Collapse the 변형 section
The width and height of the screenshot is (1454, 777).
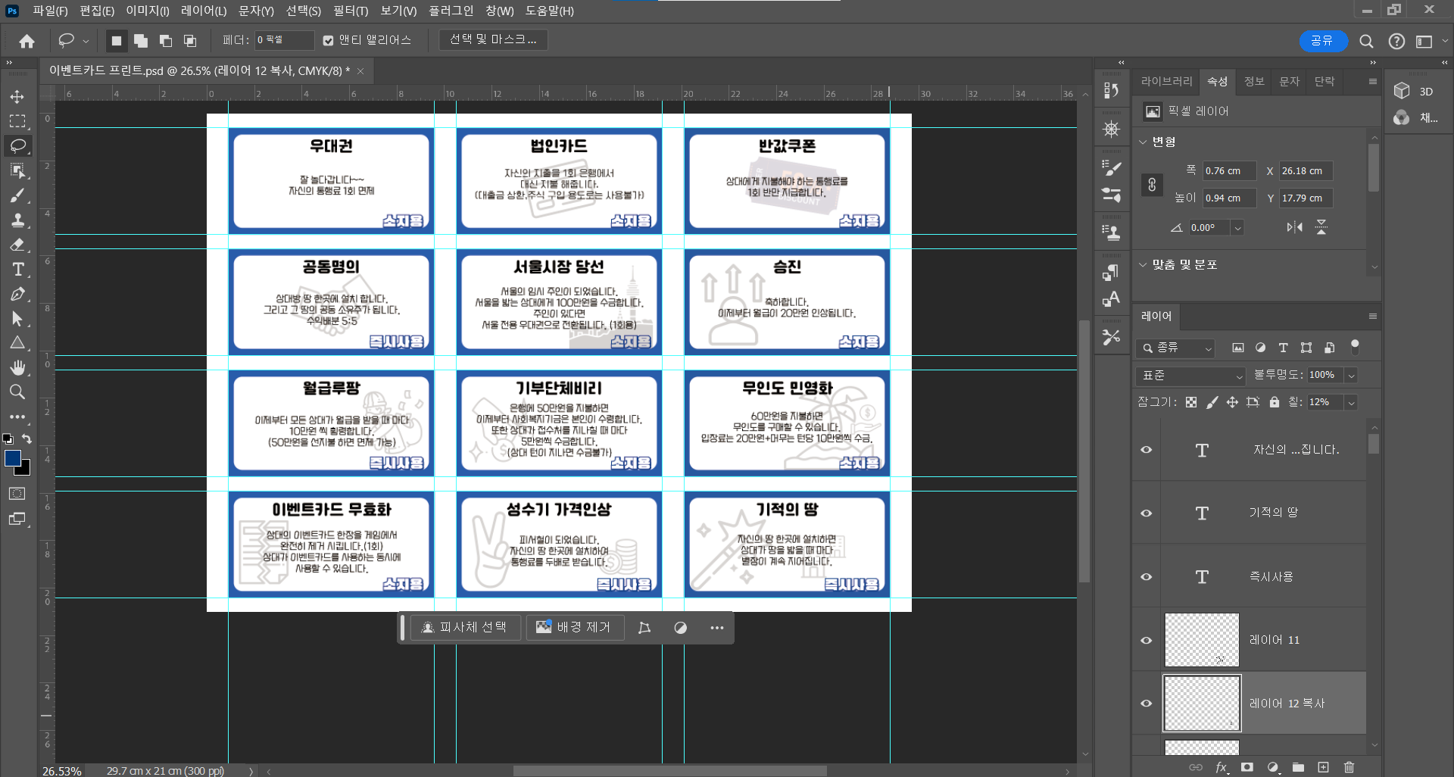pyautogui.click(x=1144, y=142)
